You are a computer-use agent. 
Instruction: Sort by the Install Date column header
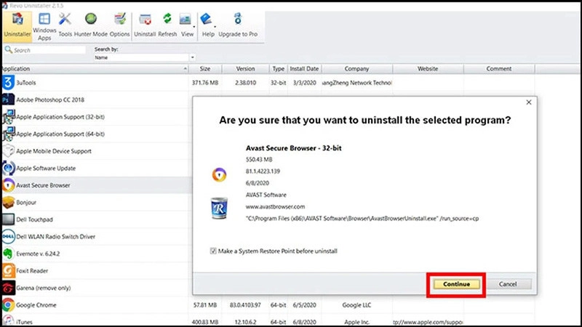[x=304, y=68]
